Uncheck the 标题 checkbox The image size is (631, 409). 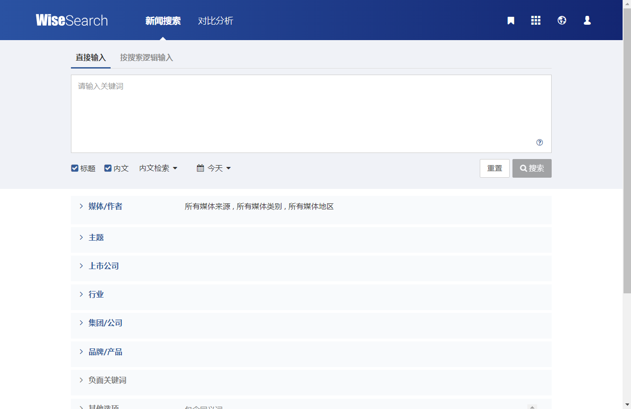point(75,168)
